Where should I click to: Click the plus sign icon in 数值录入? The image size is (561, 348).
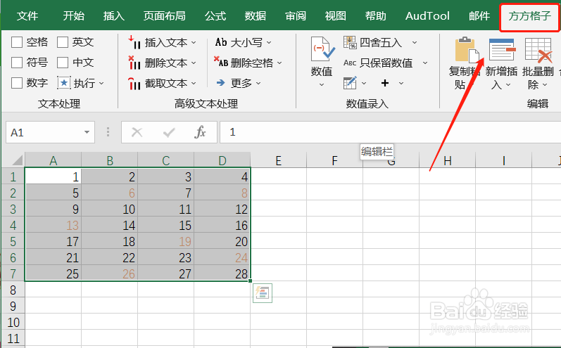(x=385, y=83)
